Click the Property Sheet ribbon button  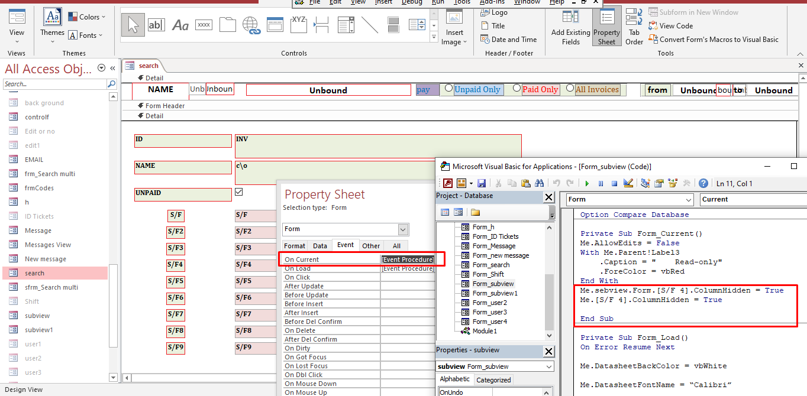coord(606,27)
